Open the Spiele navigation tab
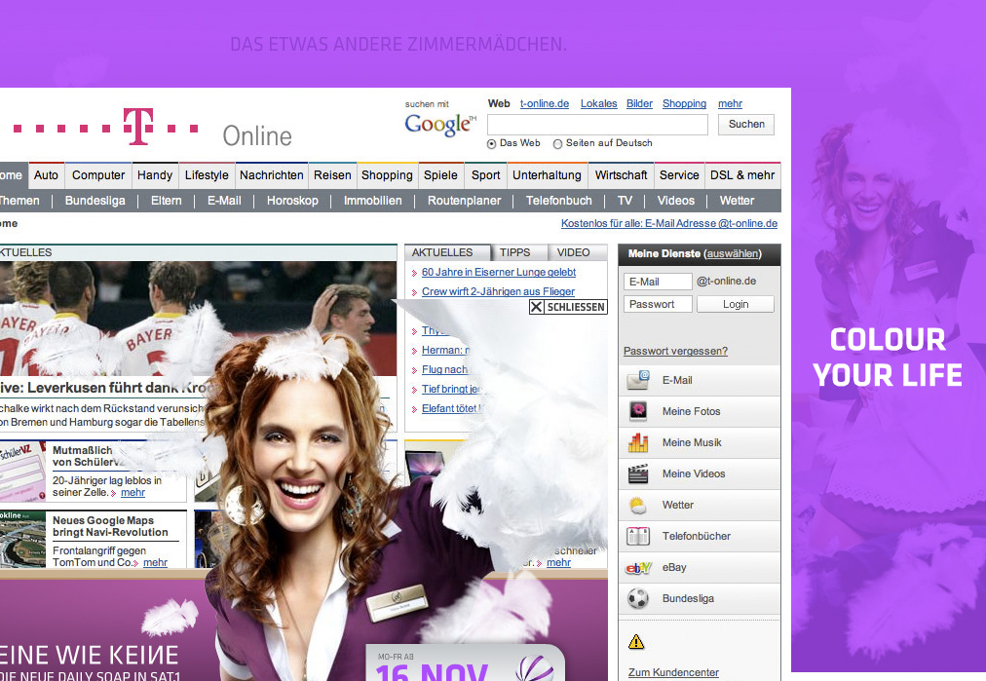The height and width of the screenshot is (681, 986). 440,175
